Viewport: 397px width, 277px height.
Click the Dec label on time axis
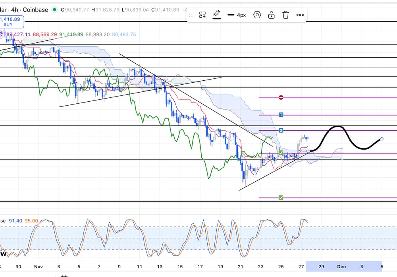(x=341, y=267)
